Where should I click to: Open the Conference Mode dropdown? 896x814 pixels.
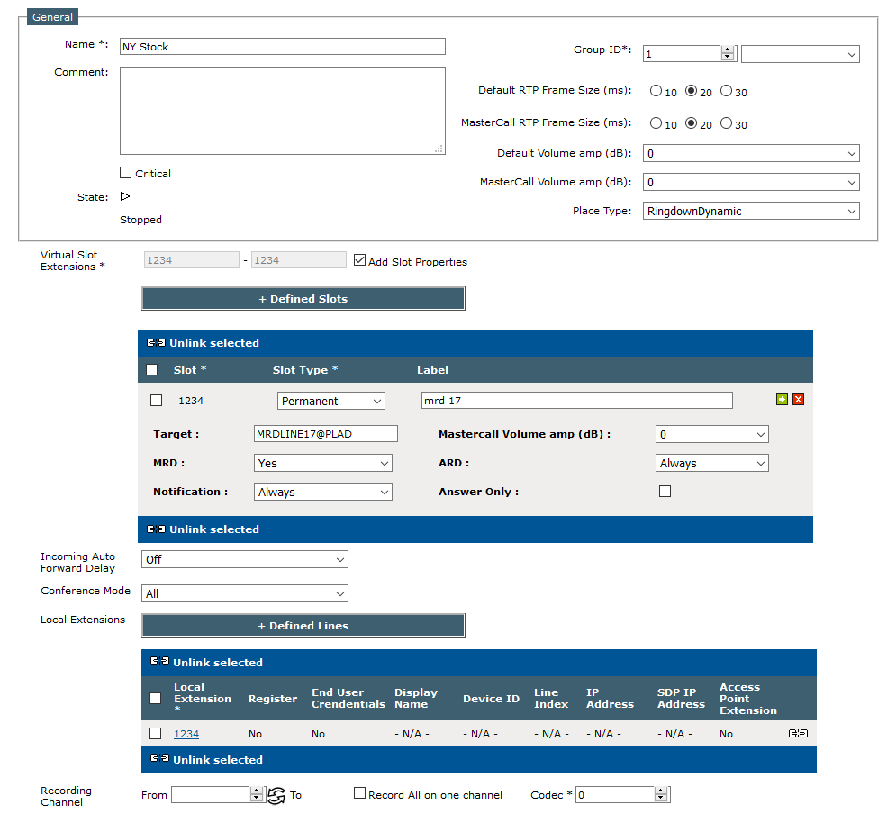[x=244, y=592]
